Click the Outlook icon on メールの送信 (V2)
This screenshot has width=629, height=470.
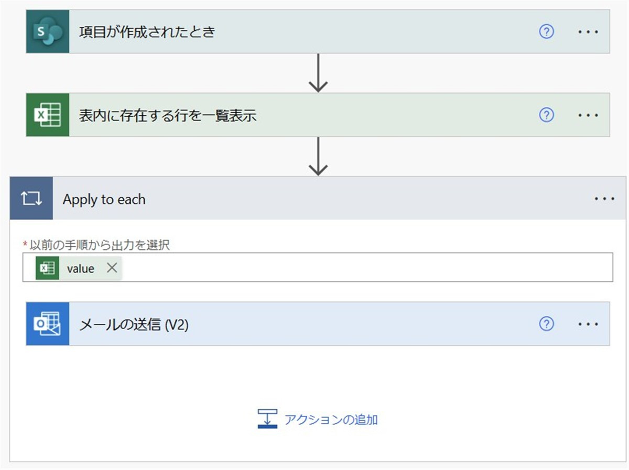pos(48,324)
